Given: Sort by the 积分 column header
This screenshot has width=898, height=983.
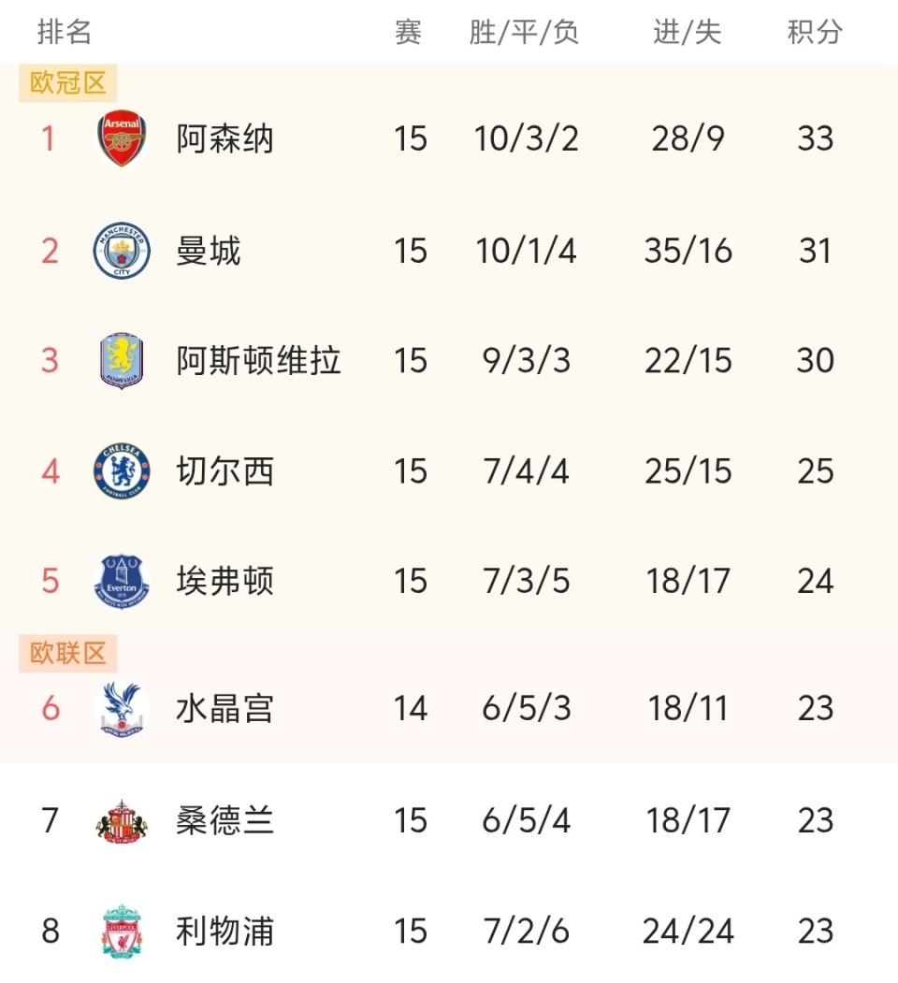Looking at the screenshot, I should pos(815,33).
